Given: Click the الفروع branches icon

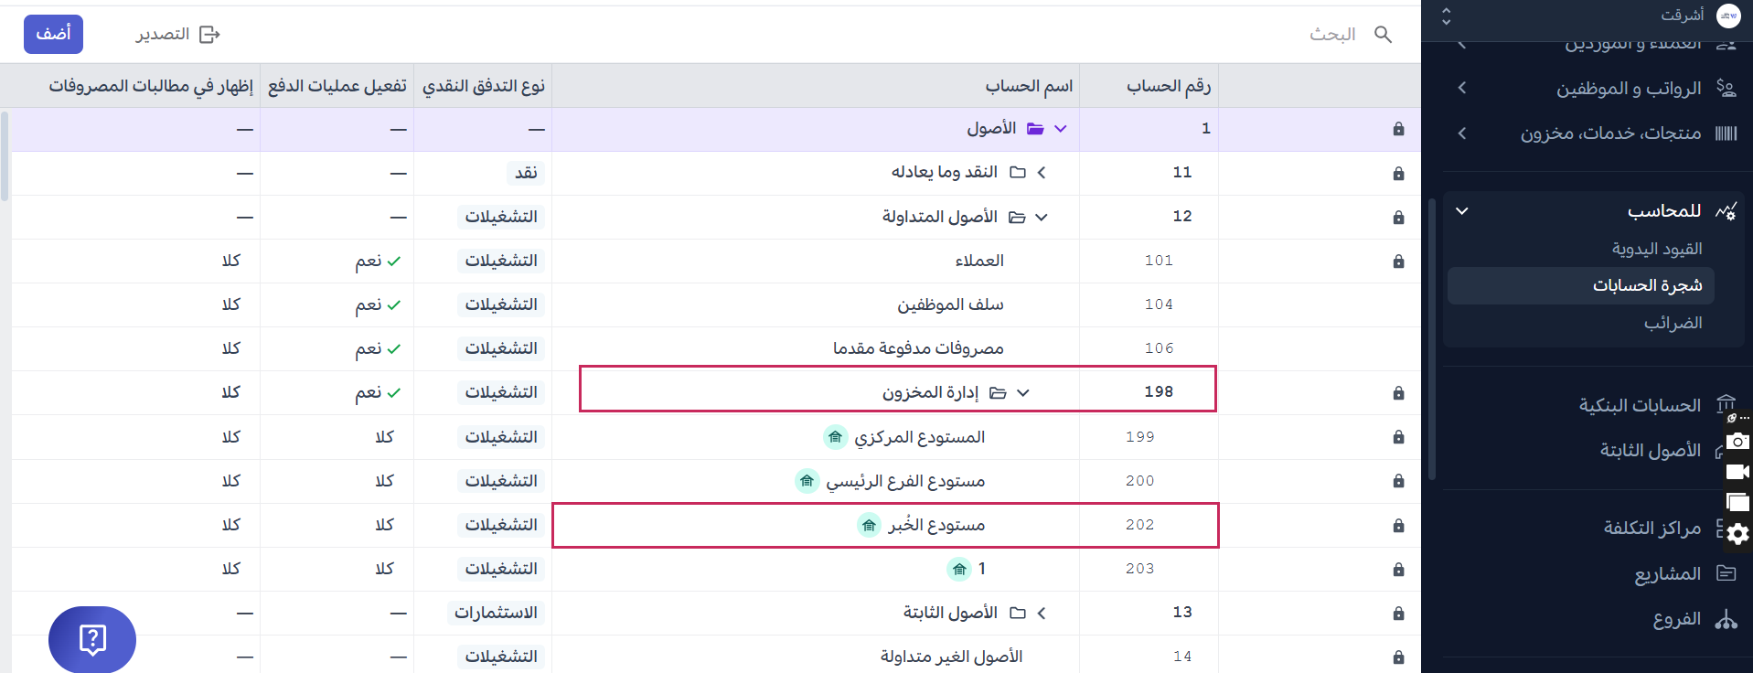Looking at the screenshot, I should click(x=1726, y=620).
